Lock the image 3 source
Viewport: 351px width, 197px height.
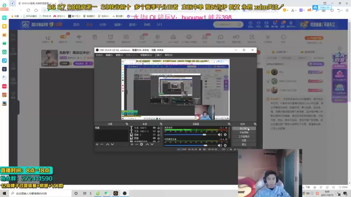tap(158, 135)
